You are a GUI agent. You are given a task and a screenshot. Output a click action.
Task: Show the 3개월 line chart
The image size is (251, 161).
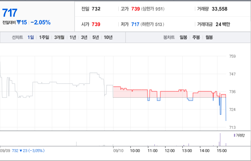(59, 38)
